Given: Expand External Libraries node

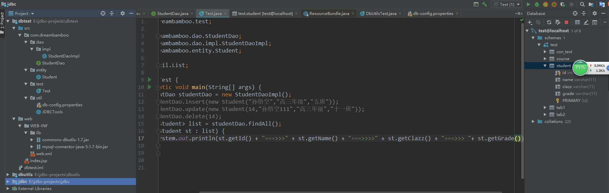Looking at the screenshot, I should pos(8,188).
